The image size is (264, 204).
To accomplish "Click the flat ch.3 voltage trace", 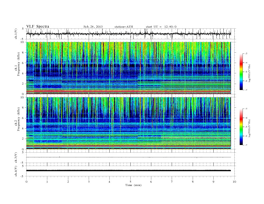I will (128, 157).
